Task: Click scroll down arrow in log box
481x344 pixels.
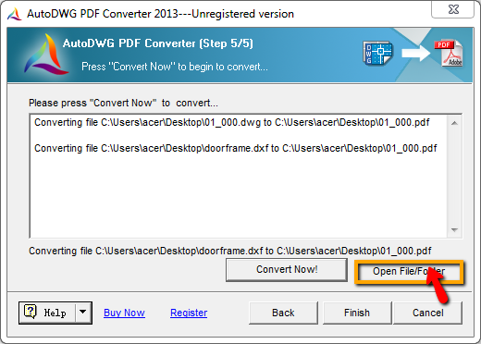Action: tap(454, 229)
